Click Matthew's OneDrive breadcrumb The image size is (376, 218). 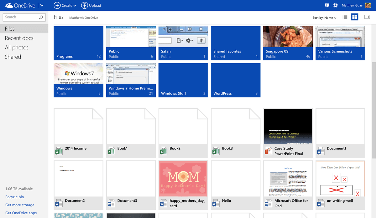(x=84, y=18)
